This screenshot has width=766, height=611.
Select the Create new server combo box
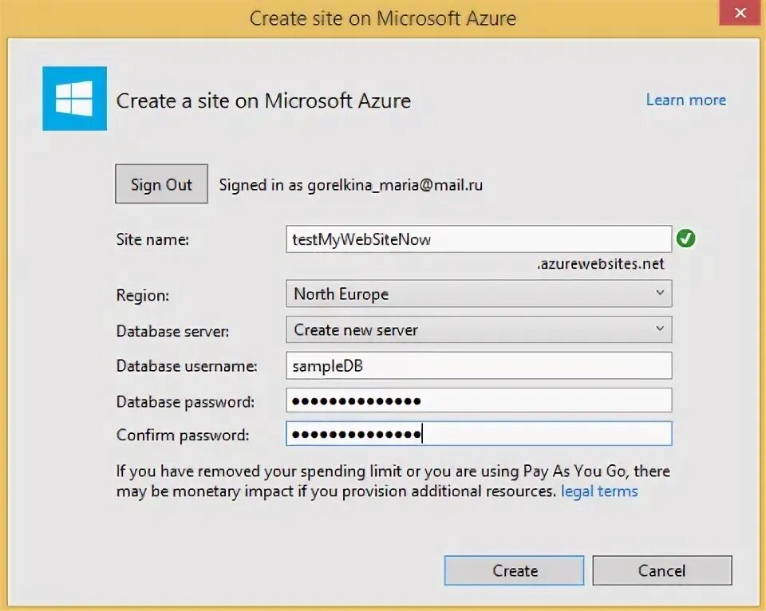(479, 329)
